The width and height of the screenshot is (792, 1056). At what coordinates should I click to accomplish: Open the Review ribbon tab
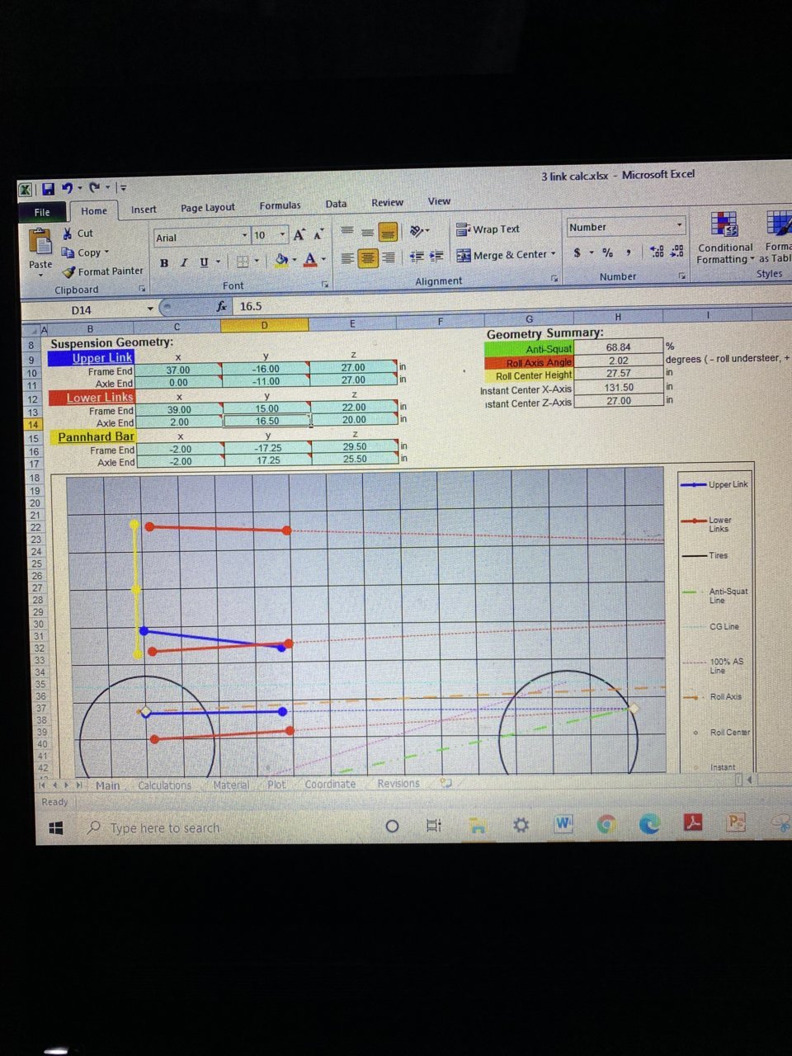coord(387,203)
